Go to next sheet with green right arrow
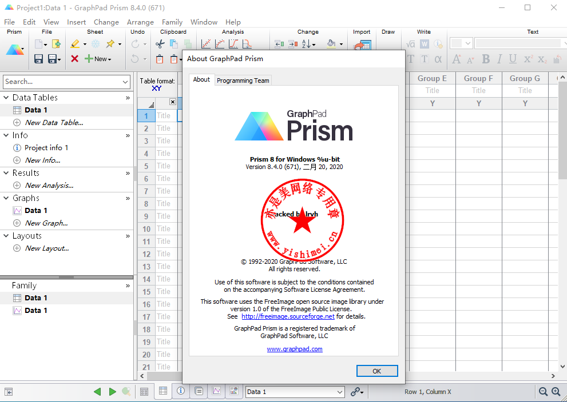The height and width of the screenshot is (402, 567). coord(113,392)
